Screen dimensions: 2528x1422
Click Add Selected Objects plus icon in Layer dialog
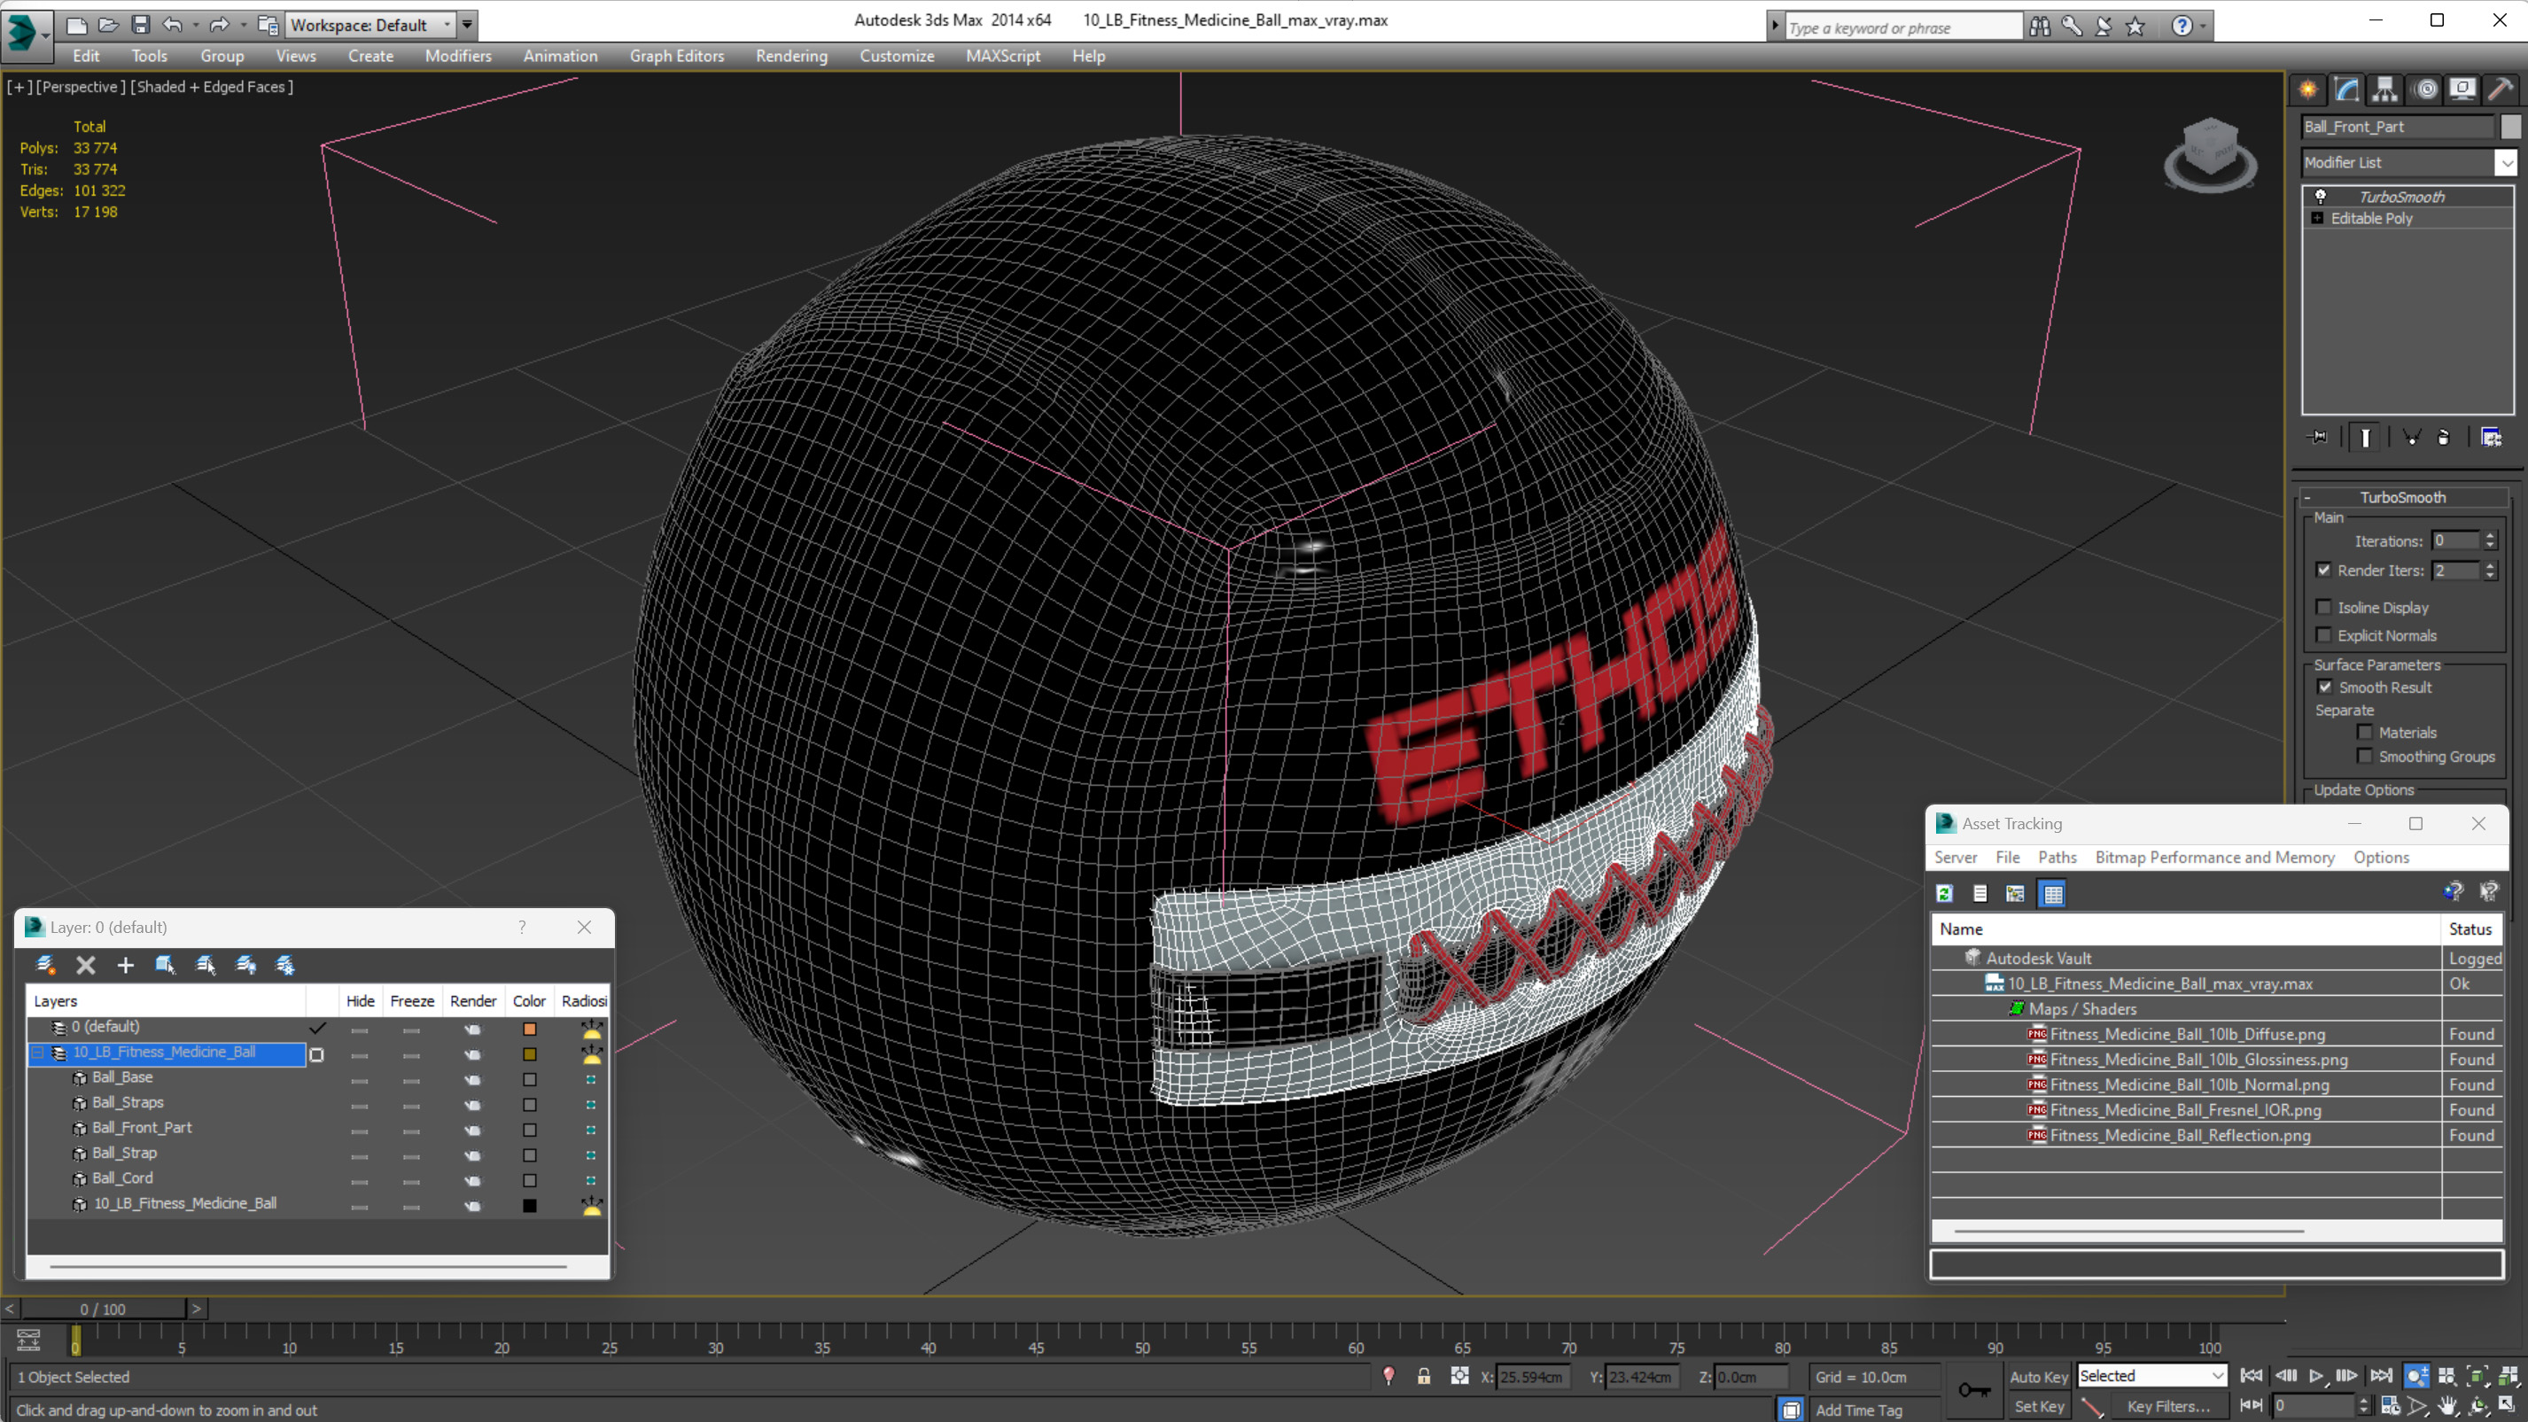click(125, 965)
